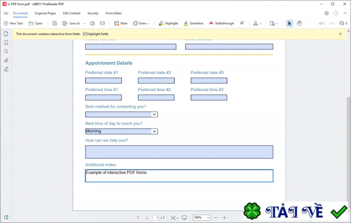351x223 pixels.
Task: Click Save As button
Action: click(x=71, y=23)
